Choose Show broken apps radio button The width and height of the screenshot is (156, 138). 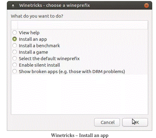pyautogui.click(x=14, y=71)
